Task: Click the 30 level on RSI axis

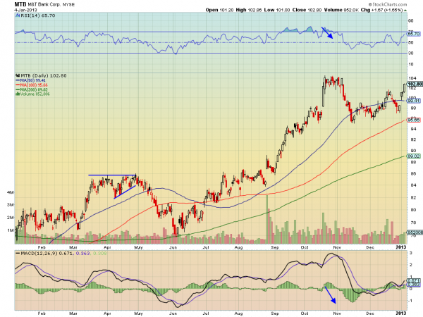Action: click(x=410, y=53)
